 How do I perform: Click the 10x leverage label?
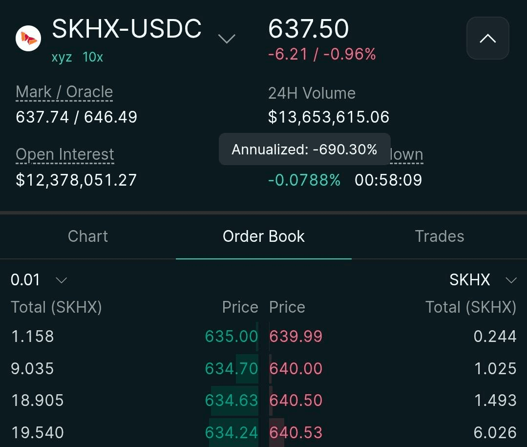tap(93, 57)
